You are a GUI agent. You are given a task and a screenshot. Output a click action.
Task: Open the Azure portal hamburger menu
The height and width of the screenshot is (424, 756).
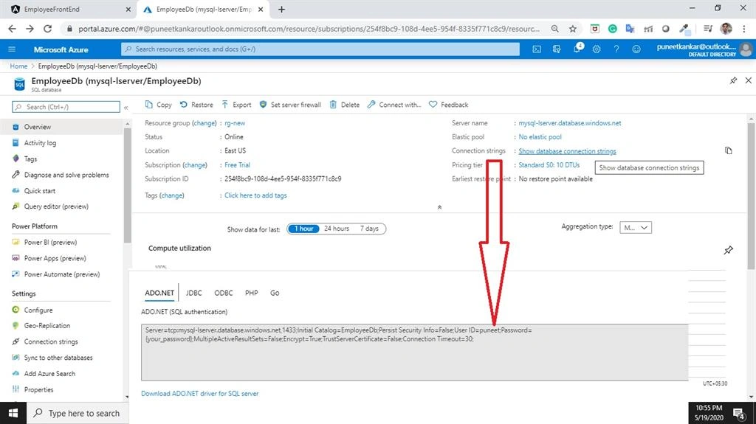click(x=12, y=49)
